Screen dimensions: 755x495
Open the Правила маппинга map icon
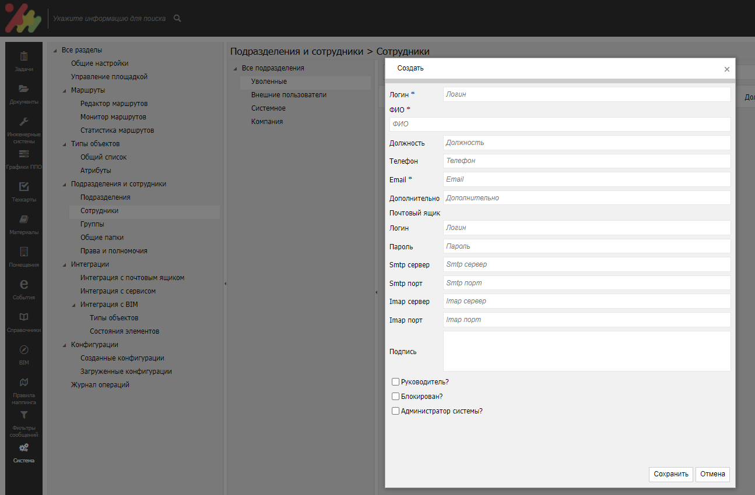coord(24,383)
